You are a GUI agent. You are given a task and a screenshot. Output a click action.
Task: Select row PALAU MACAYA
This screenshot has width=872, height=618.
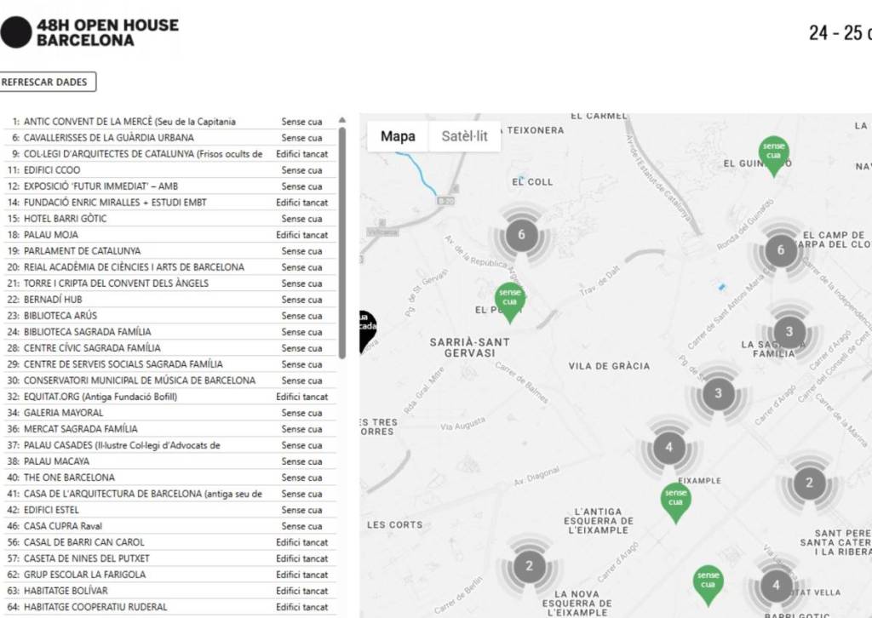click(x=170, y=461)
